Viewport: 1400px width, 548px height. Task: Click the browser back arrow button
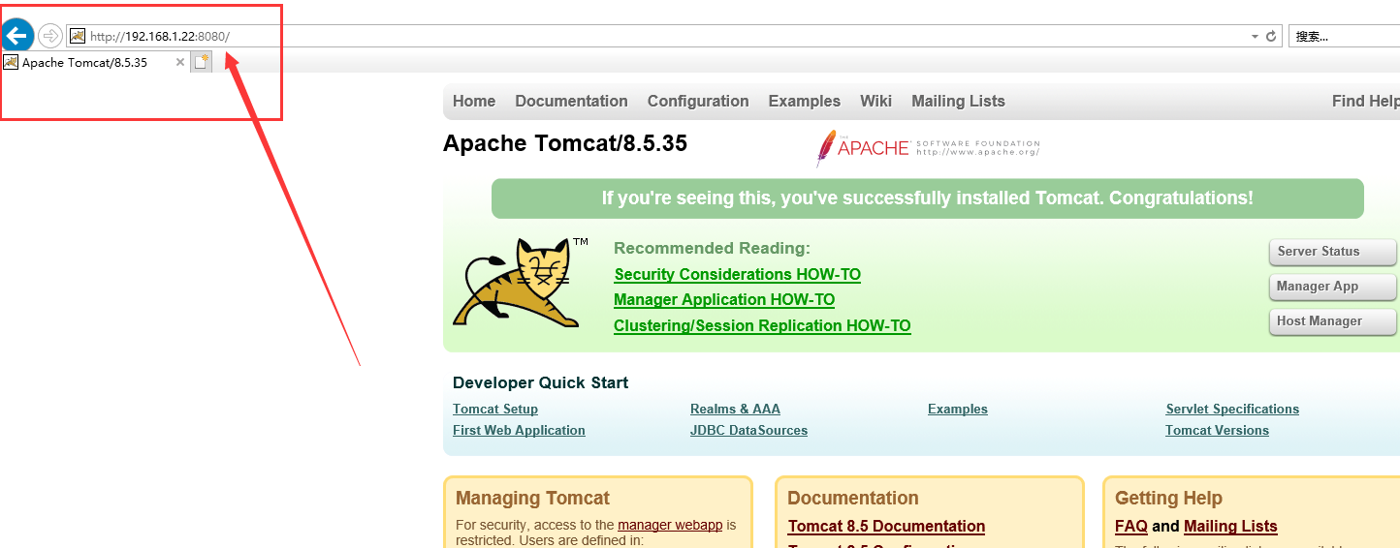click(17, 36)
